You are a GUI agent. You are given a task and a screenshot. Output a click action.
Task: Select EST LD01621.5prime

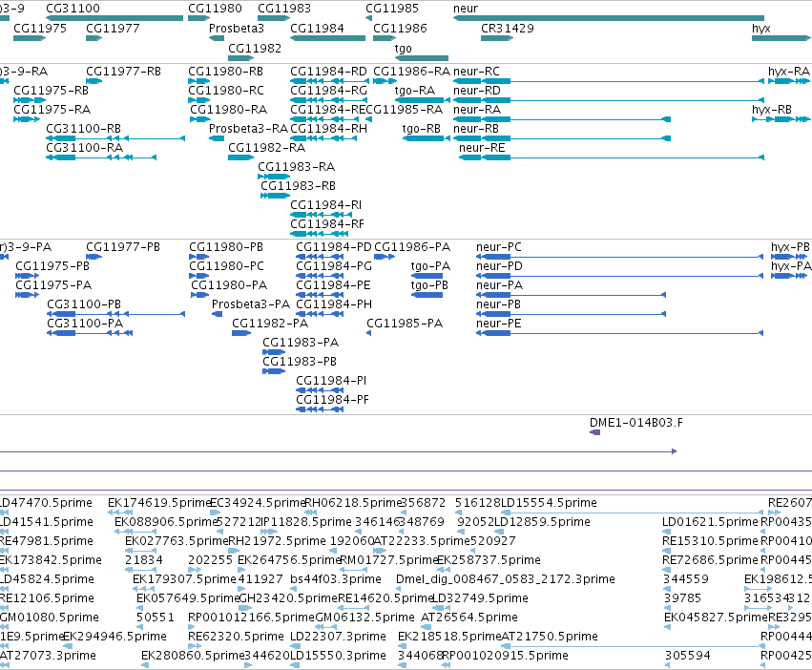tap(710, 522)
